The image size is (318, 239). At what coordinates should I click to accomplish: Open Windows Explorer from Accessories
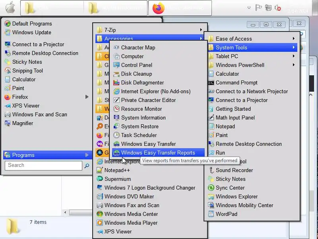(x=252, y=196)
